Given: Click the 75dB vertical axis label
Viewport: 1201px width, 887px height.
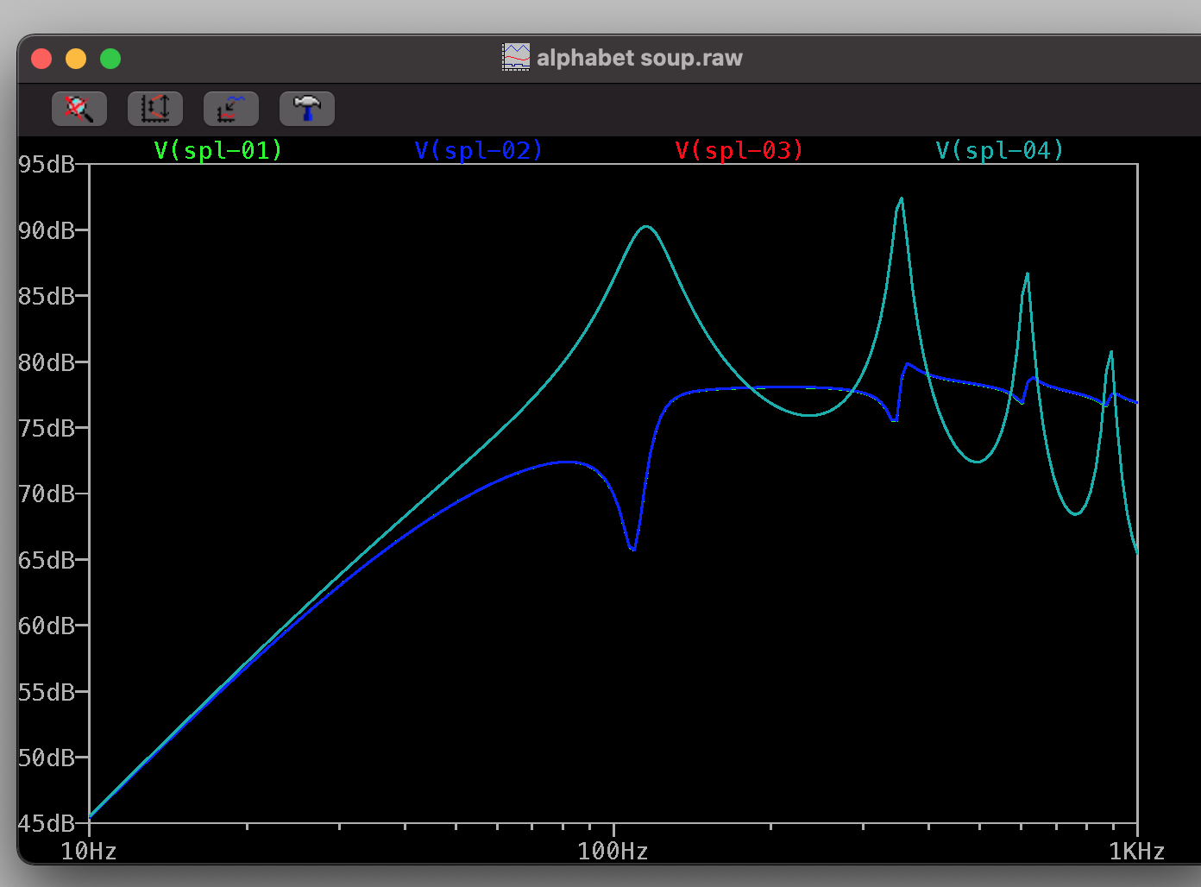Looking at the screenshot, I should pyautogui.click(x=47, y=428).
